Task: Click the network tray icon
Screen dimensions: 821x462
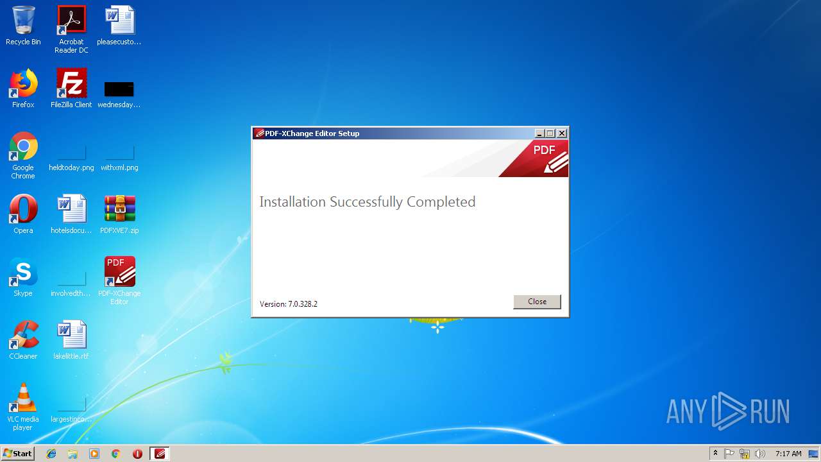Action: click(745, 454)
